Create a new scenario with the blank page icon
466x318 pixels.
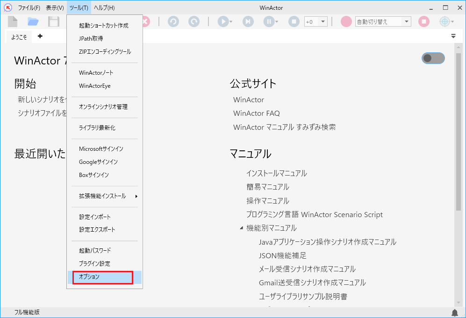pyautogui.click(x=13, y=21)
